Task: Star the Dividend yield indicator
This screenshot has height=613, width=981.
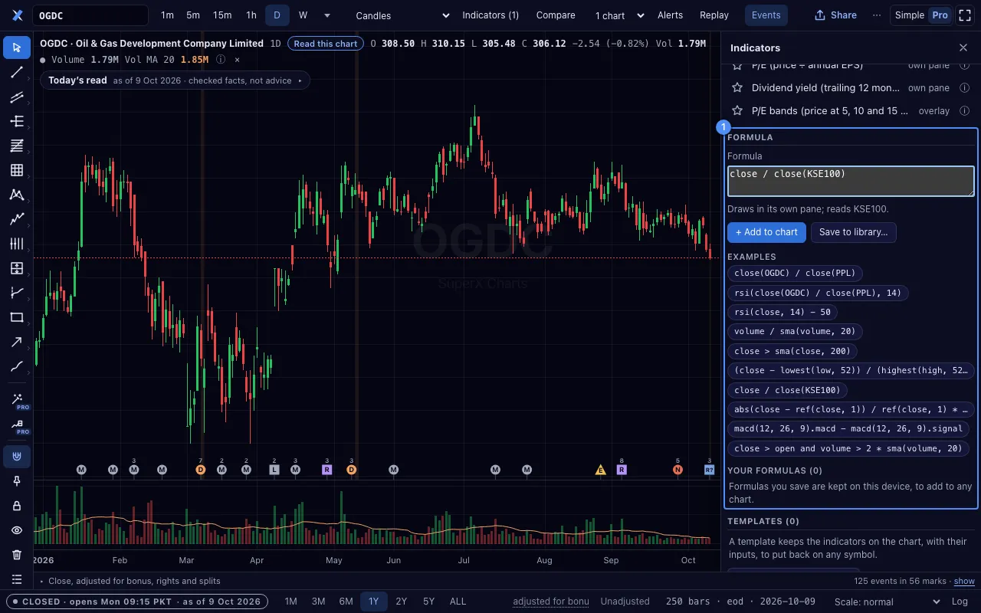Action: tap(737, 88)
